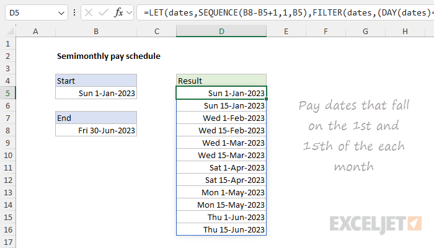Screen dimensions: 434x248
Task: Select row 15 header
Action: click(7, 217)
